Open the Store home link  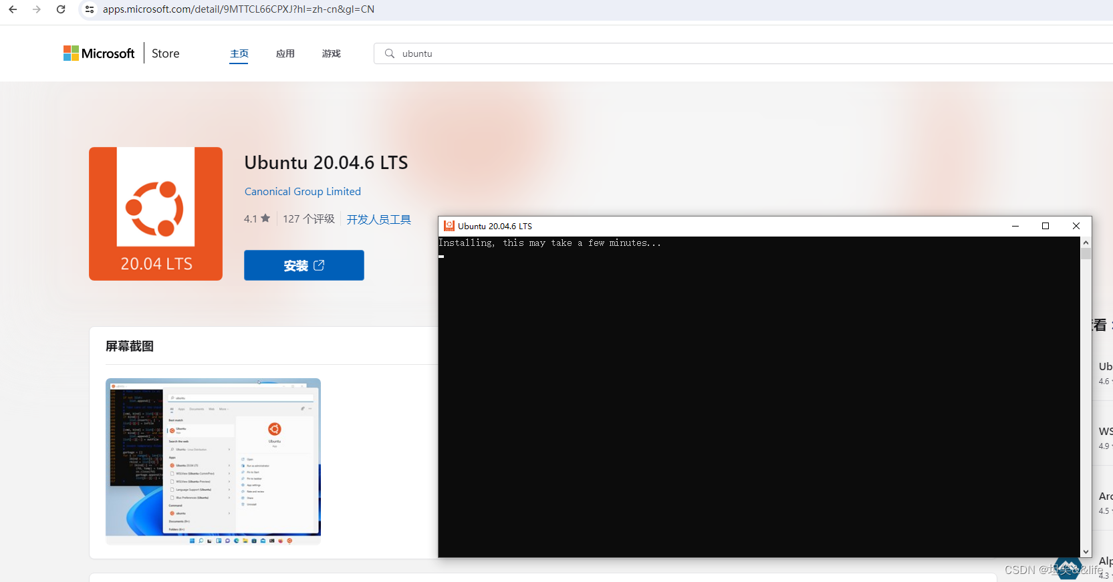click(165, 53)
